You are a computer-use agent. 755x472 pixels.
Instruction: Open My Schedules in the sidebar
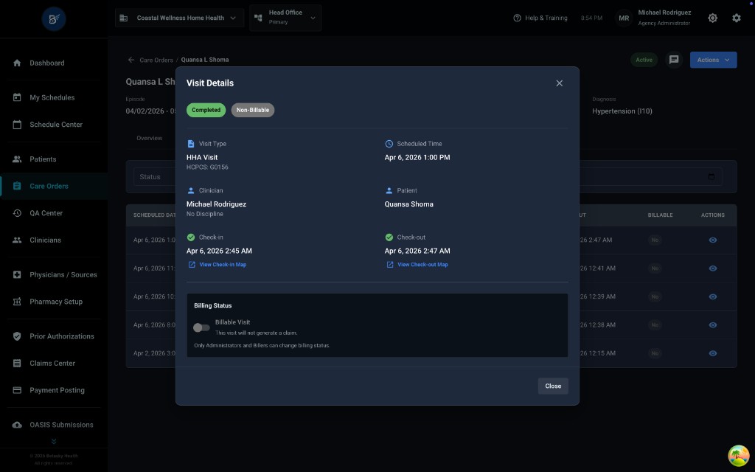point(52,98)
